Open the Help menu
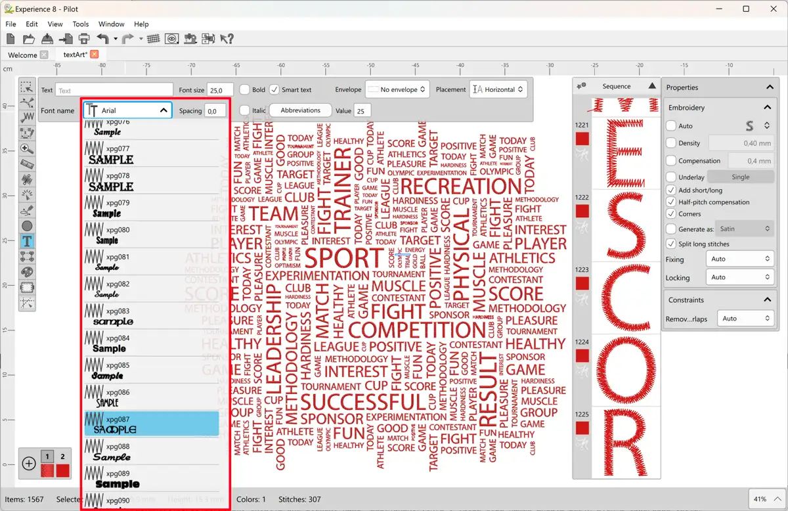 click(141, 24)
